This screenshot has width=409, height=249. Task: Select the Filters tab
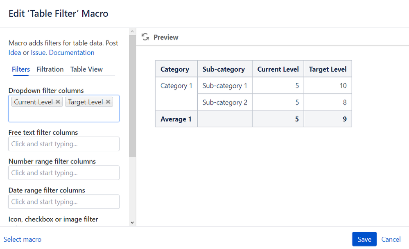click(x=20, y=69)
